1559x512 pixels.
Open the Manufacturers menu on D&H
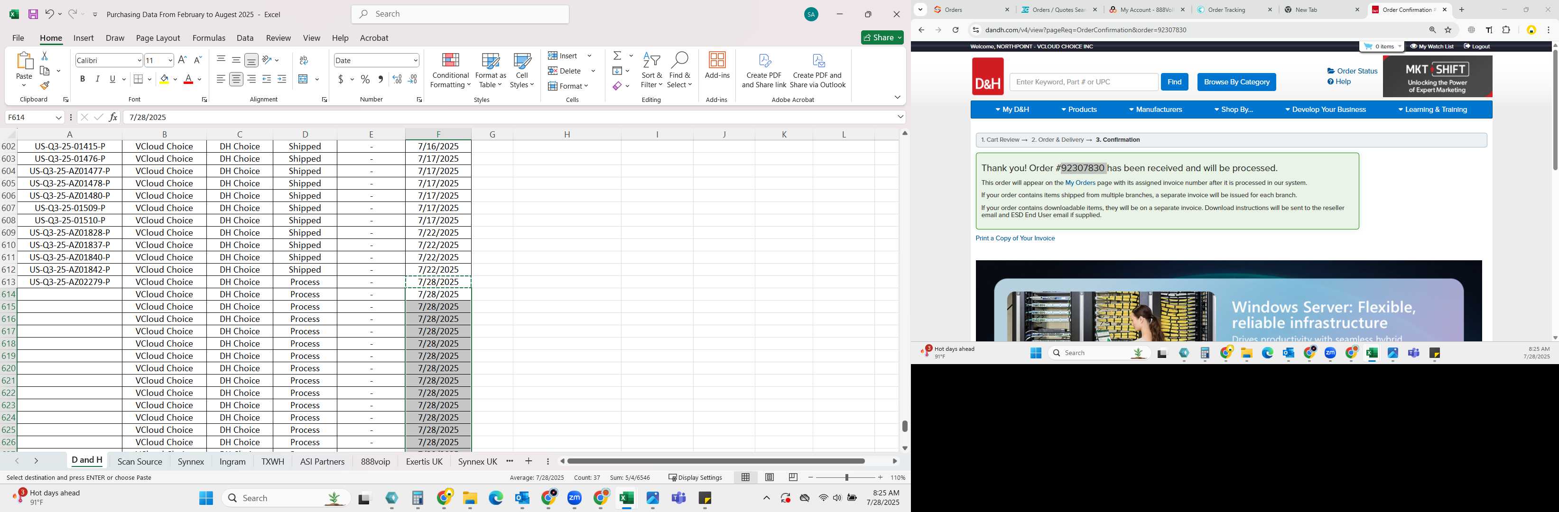1155,110
